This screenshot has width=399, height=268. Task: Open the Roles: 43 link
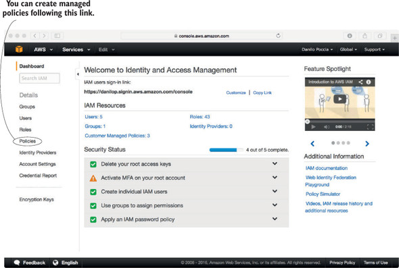199,117
